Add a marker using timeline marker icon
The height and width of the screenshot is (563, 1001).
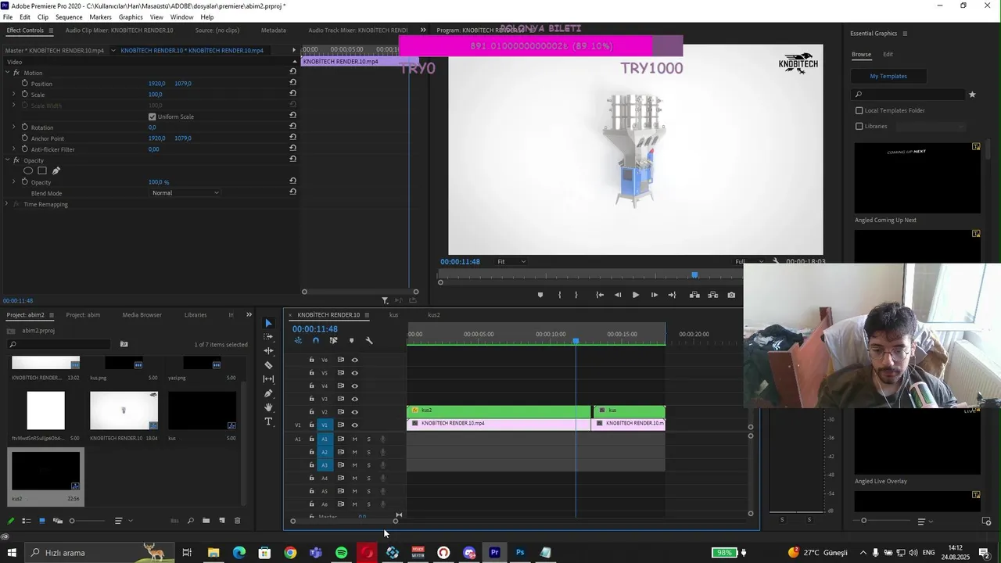coord(351,341)
